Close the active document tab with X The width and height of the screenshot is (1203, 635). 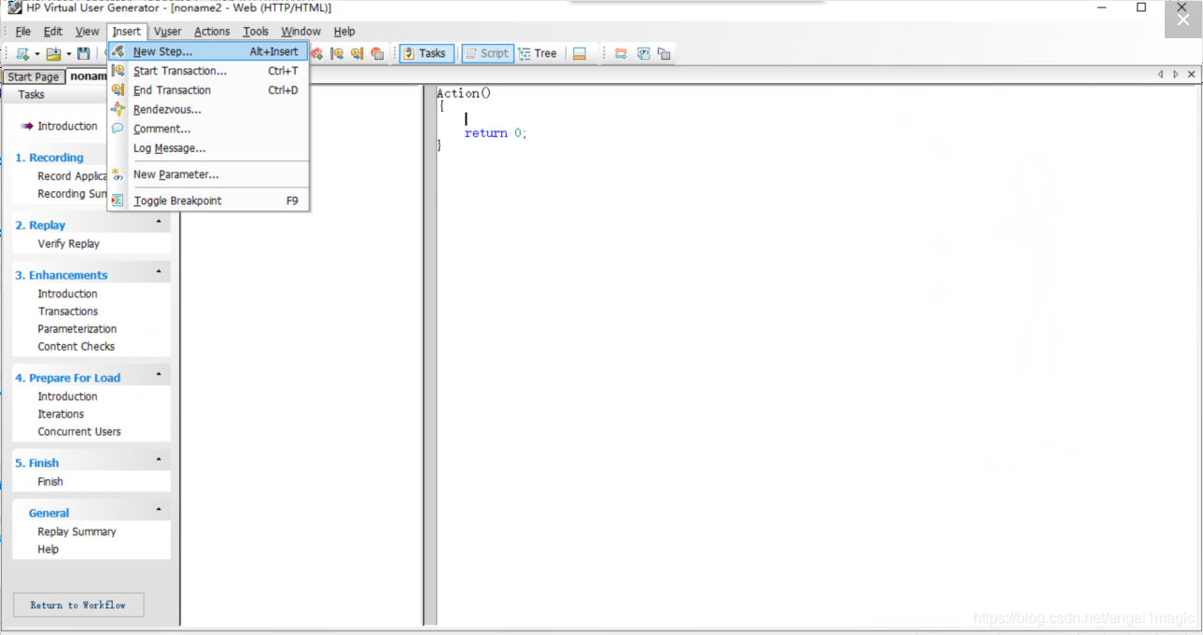click(x=1192, y=74)
